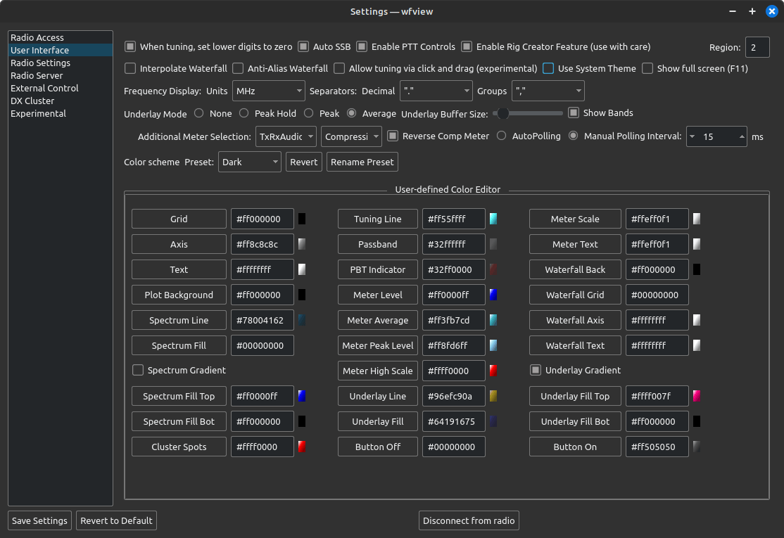
Task: Click the Meter Peak Level swatch
Action: click(493, 345)
